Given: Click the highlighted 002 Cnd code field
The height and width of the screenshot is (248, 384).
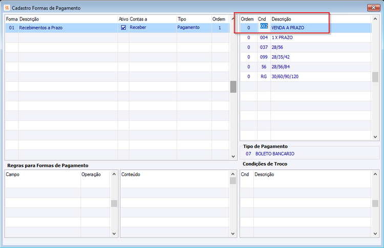Looking at the screenshot, I should point(264,26).
